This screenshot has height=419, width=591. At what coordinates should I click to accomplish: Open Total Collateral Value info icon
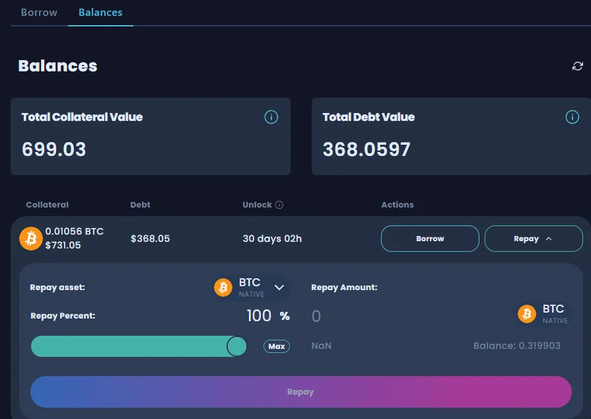click(x=271, y=117)
